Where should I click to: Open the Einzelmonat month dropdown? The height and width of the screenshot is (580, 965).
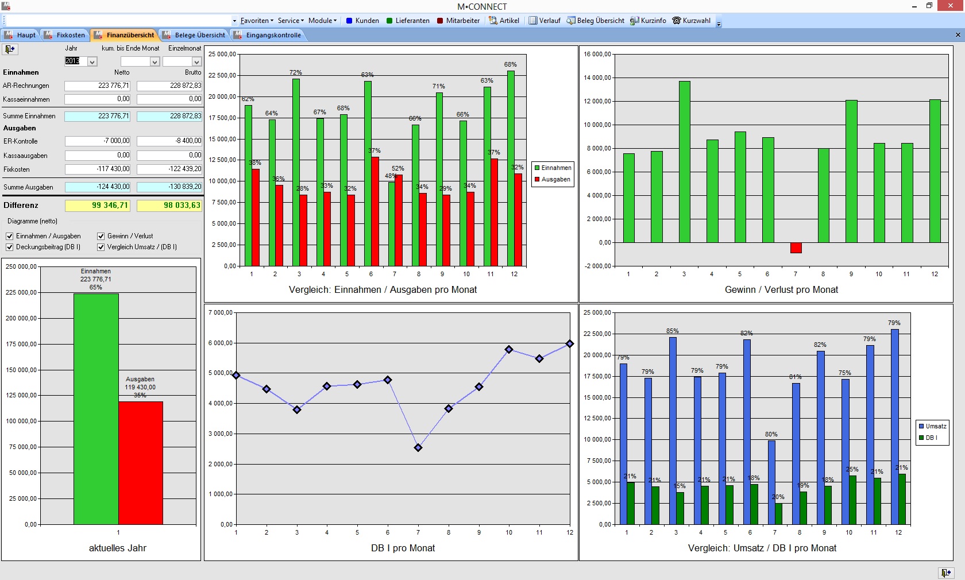[196, 61]
